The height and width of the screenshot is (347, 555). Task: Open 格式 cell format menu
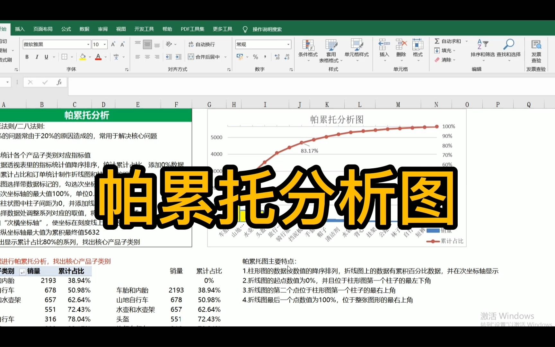418,50
